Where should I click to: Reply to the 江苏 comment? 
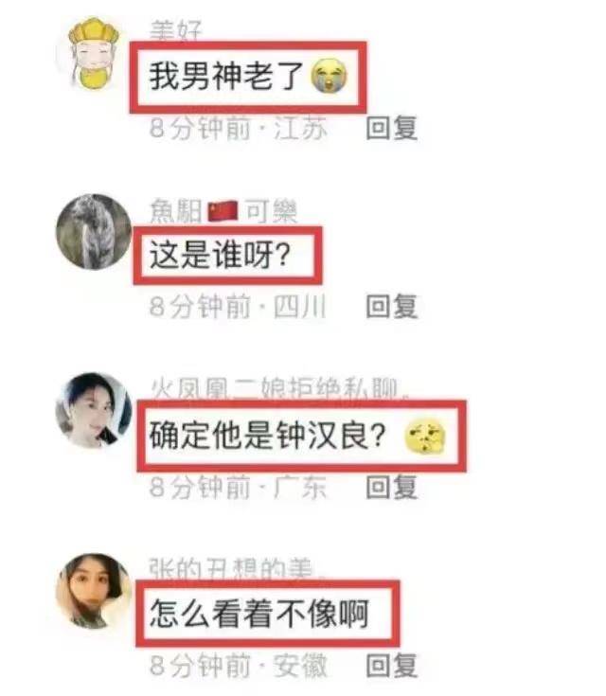click(392, 128)
